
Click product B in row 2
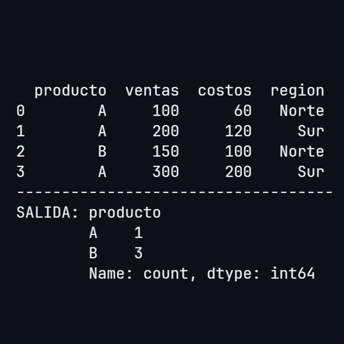point(102,152)
